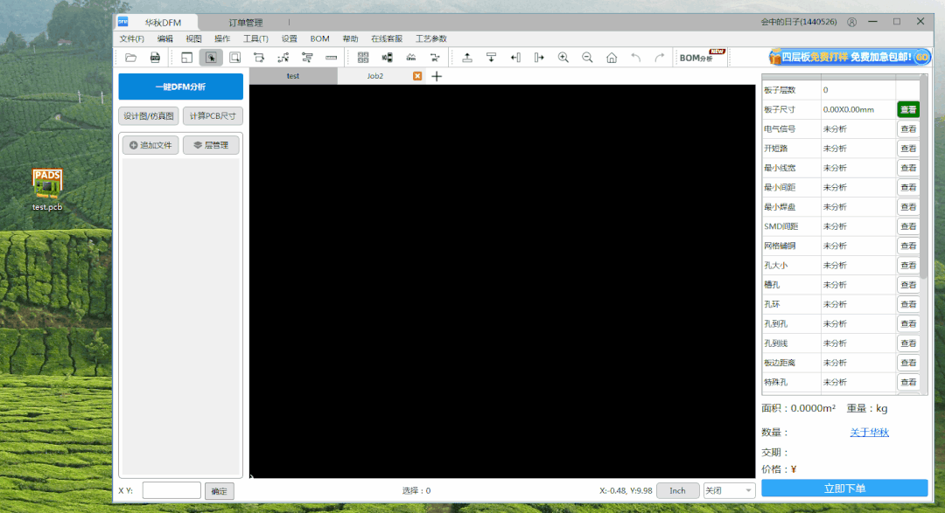Click 查看 for 最小线宽 row
This screenshot has height=513, width=945.
908,168
